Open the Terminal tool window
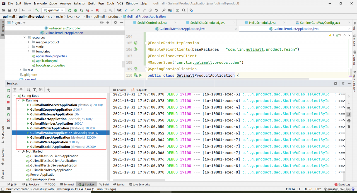This screenshot has height=193, width=357. pyautogui.click(x=67, y=184)
